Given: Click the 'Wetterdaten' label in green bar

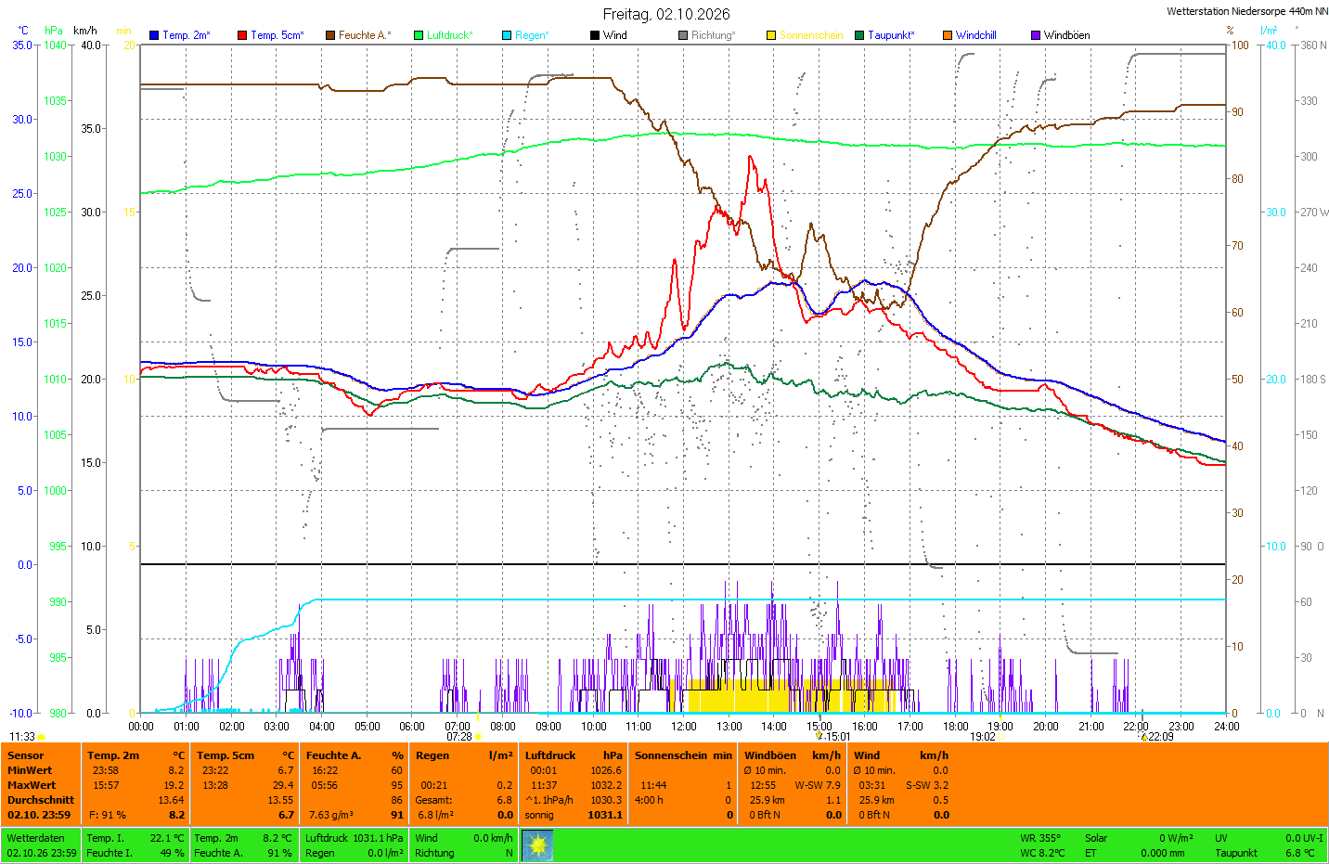Looking at the screenshot, I should [x=36, y=838].
